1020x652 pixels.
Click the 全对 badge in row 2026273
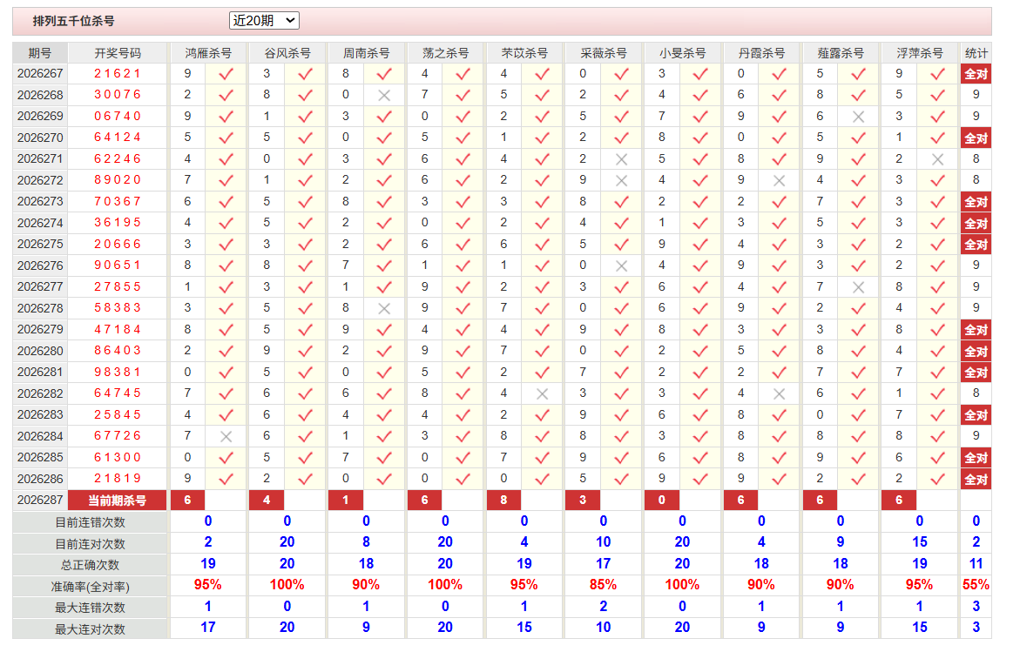click(976, 202)
